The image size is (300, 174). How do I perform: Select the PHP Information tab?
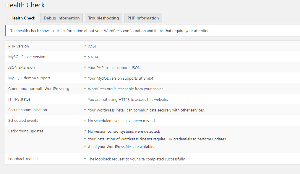pos(143,18)
